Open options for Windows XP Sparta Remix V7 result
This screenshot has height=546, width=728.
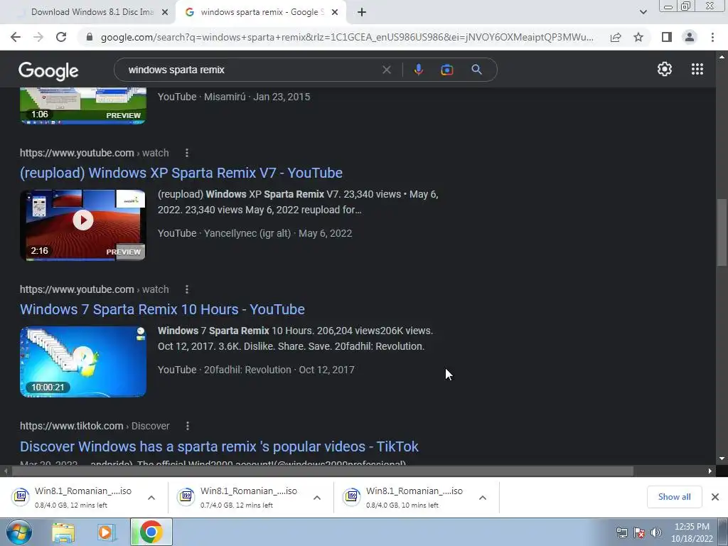point(187,153)
